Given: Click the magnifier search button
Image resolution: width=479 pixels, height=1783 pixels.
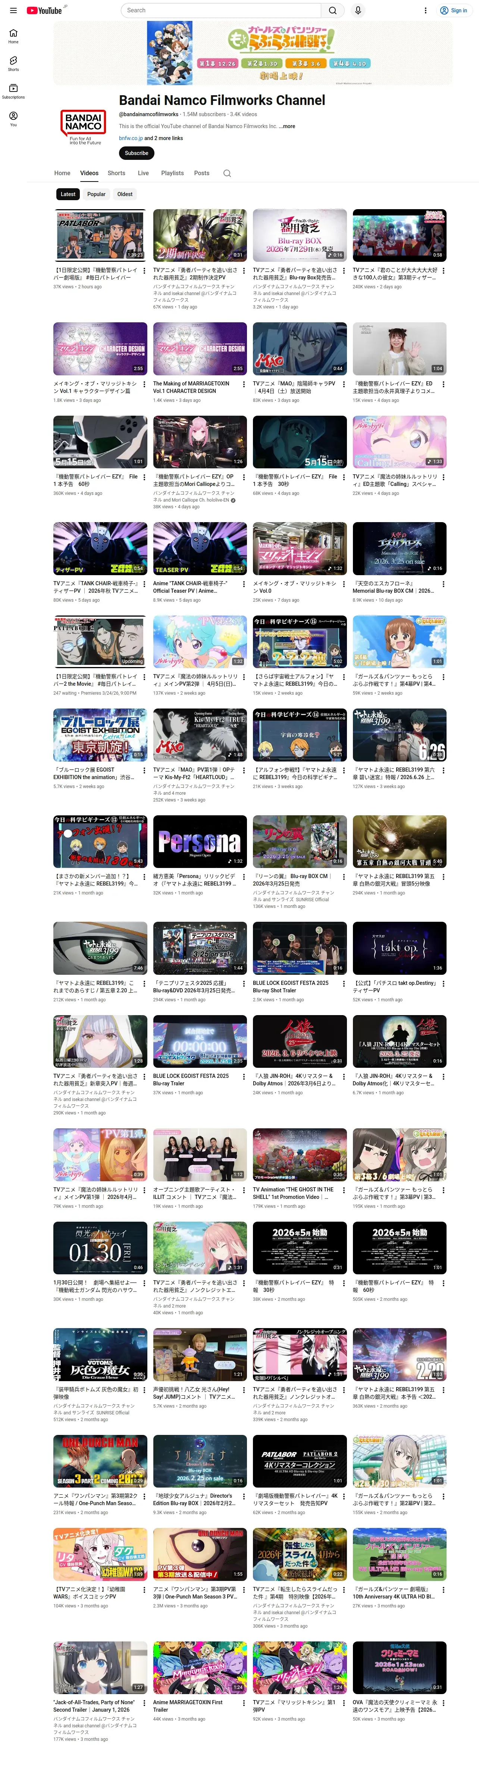Looking at the screenshot, I should pyautogui.click(x=332, y=10).
